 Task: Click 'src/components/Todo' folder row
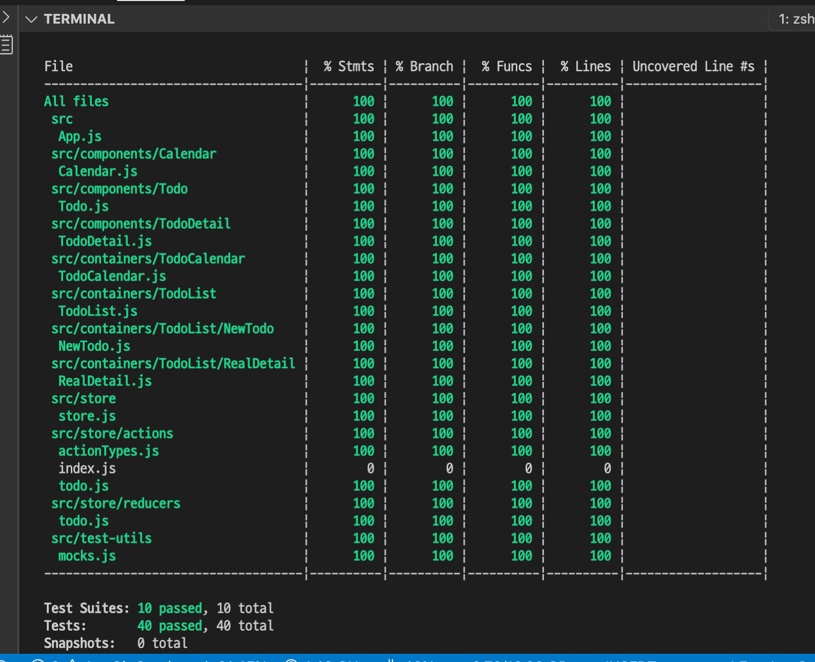click(x=120, y=189)
